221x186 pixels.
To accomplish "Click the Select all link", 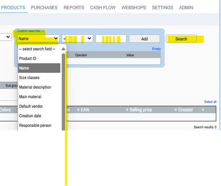I will [210, 102].
